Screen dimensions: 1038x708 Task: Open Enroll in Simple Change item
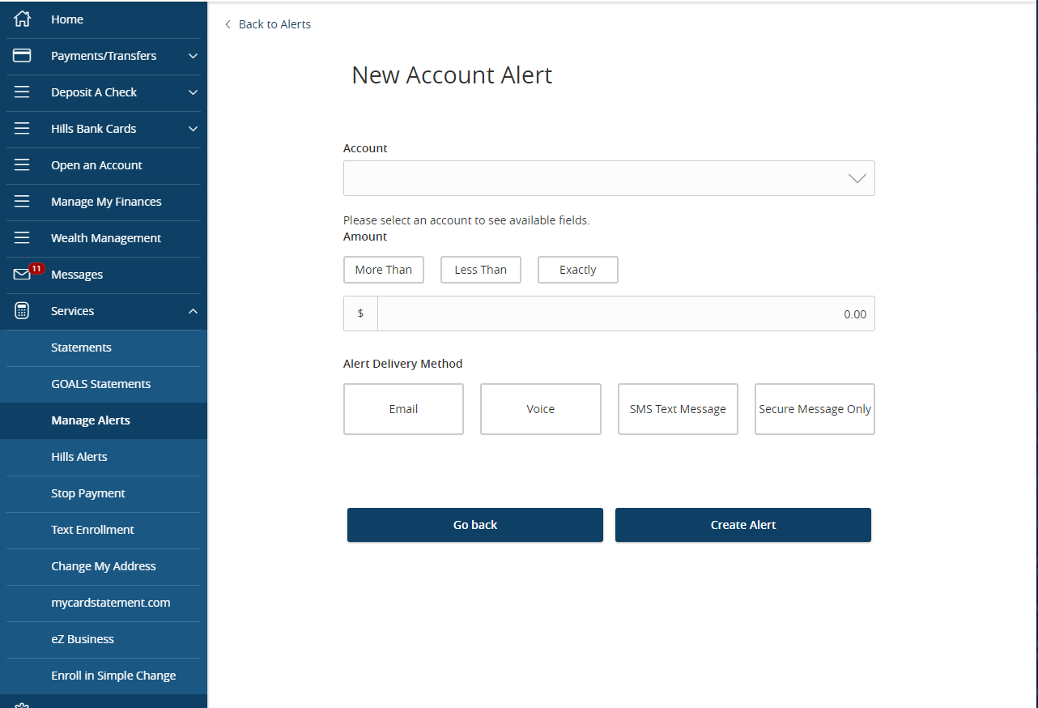point(104,676)
